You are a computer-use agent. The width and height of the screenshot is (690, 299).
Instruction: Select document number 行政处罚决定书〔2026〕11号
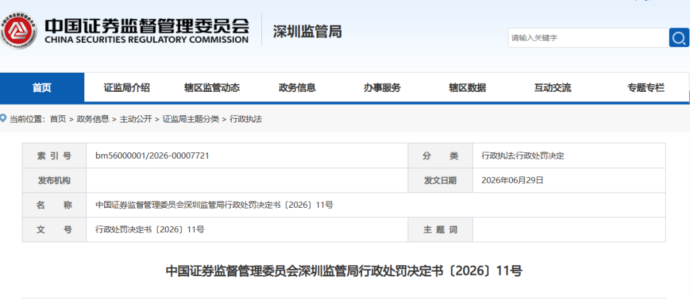click(149, 229)
